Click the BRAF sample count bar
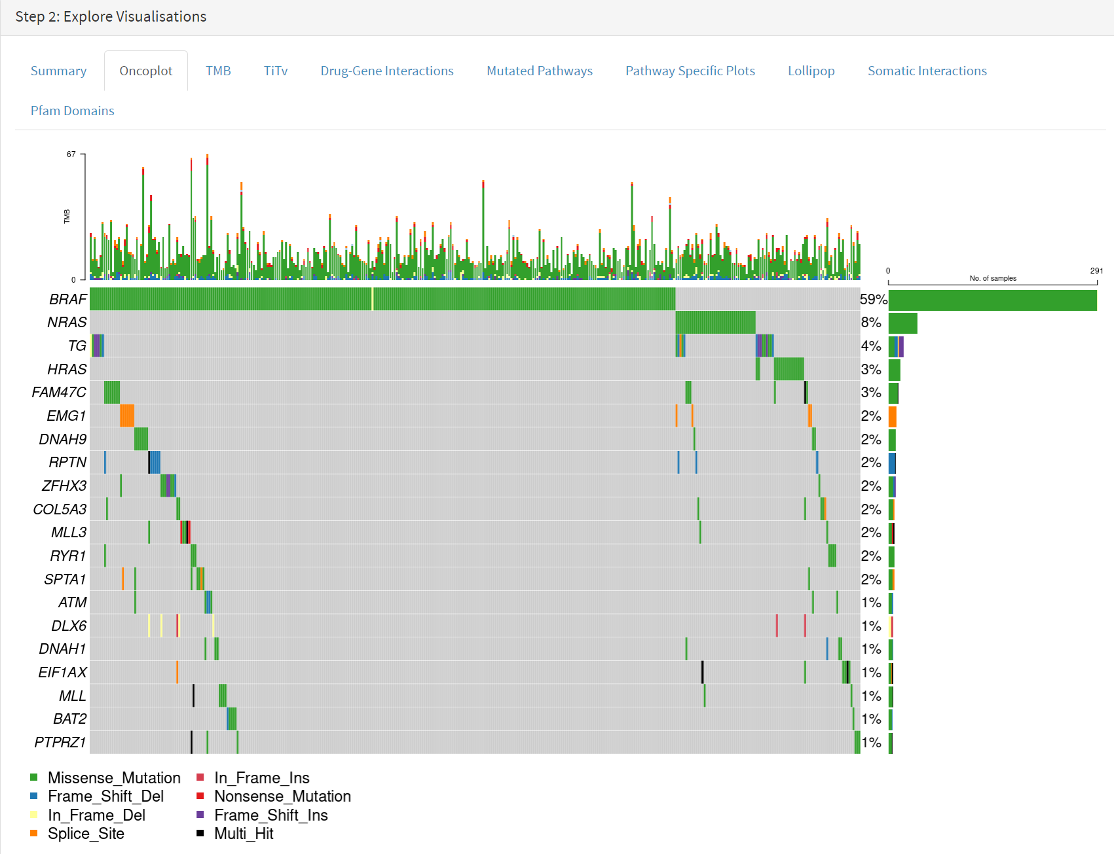1114x854 pixels. (x=993, y=300)
